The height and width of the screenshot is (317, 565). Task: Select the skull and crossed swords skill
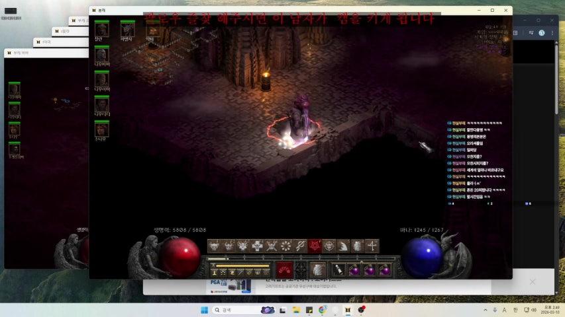click(272, 246)
